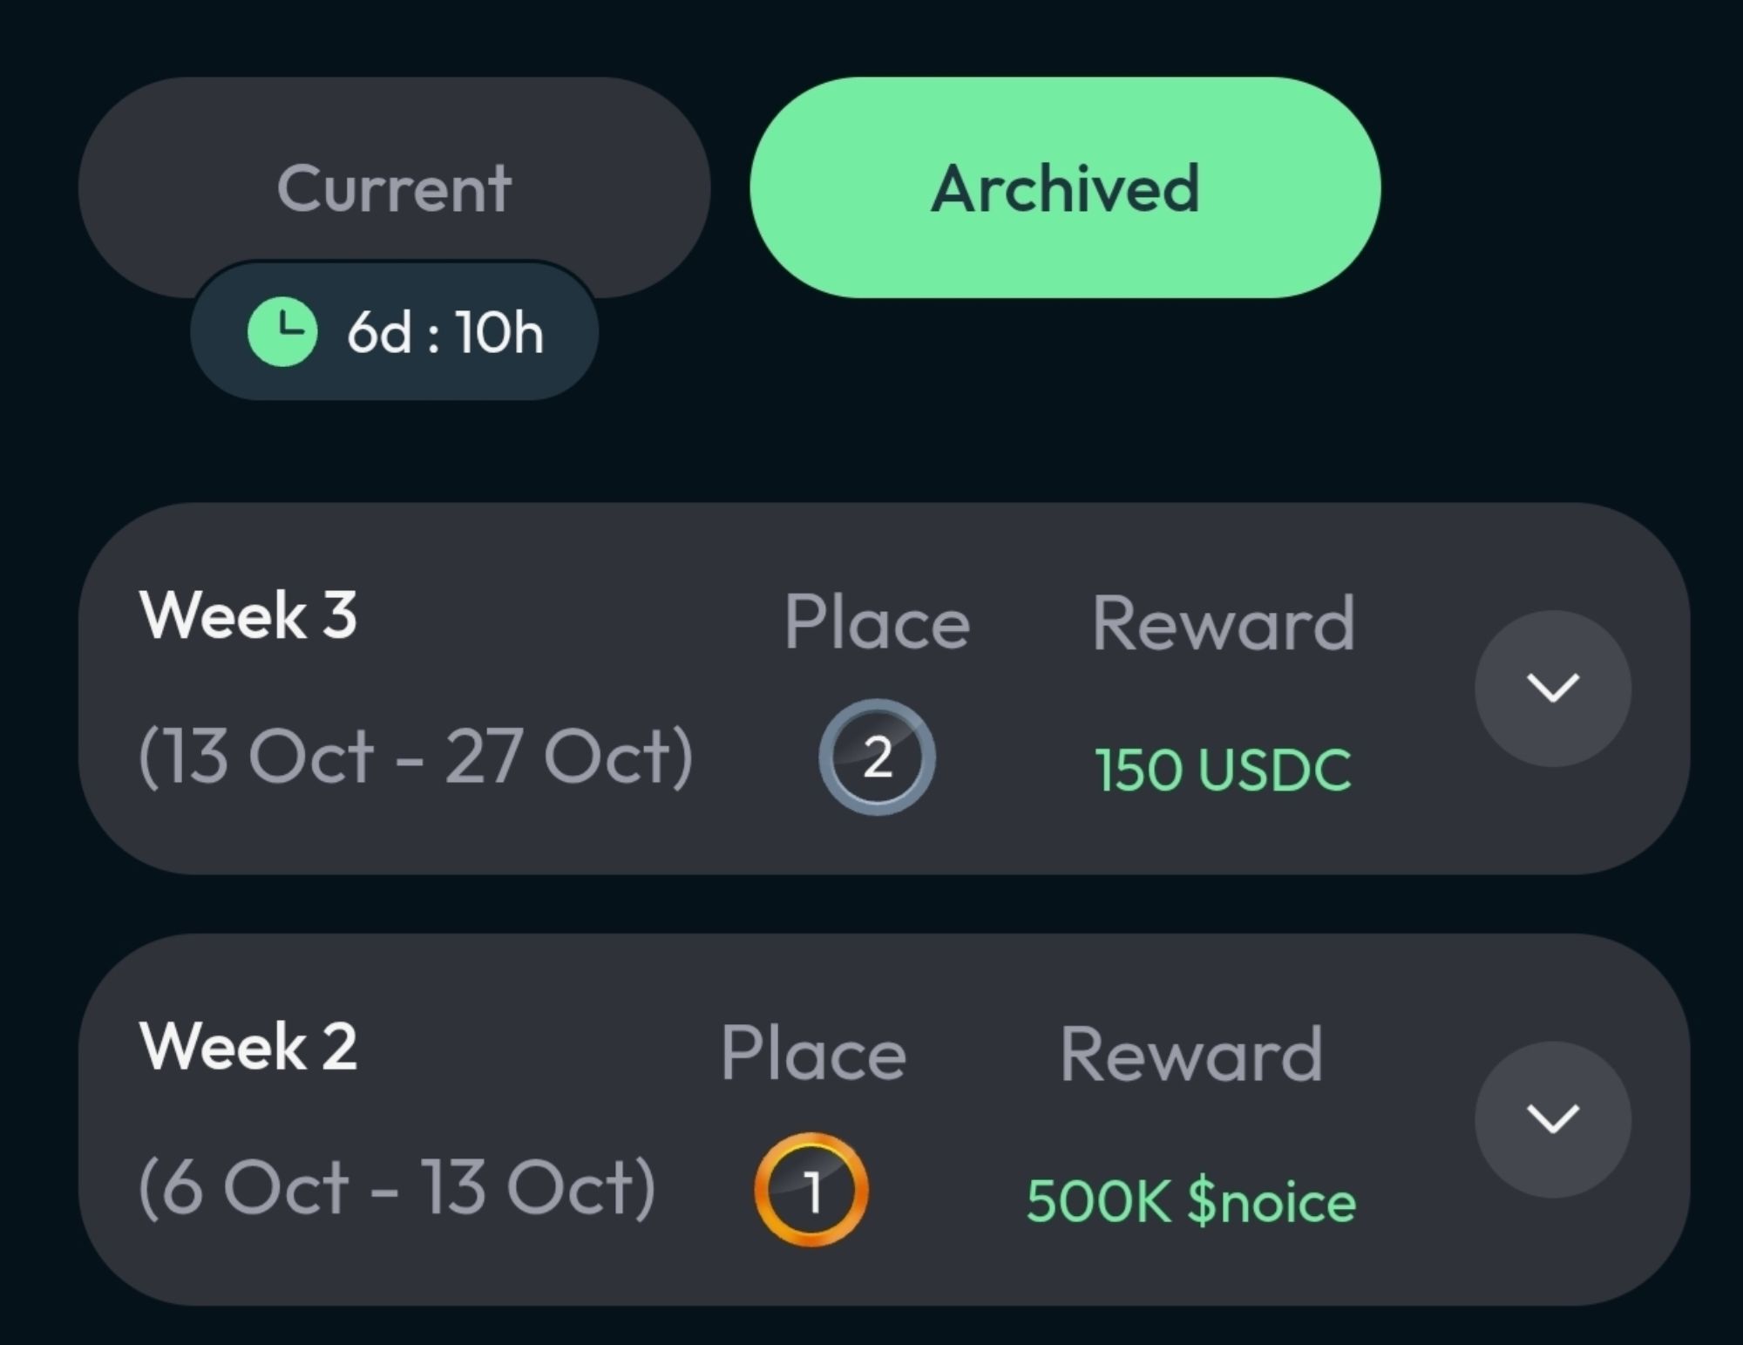Screen dimensions: 1743x1345
Task: Click the 6 Oct - 13 Oct date range
Action: [x=397, y=1187]
